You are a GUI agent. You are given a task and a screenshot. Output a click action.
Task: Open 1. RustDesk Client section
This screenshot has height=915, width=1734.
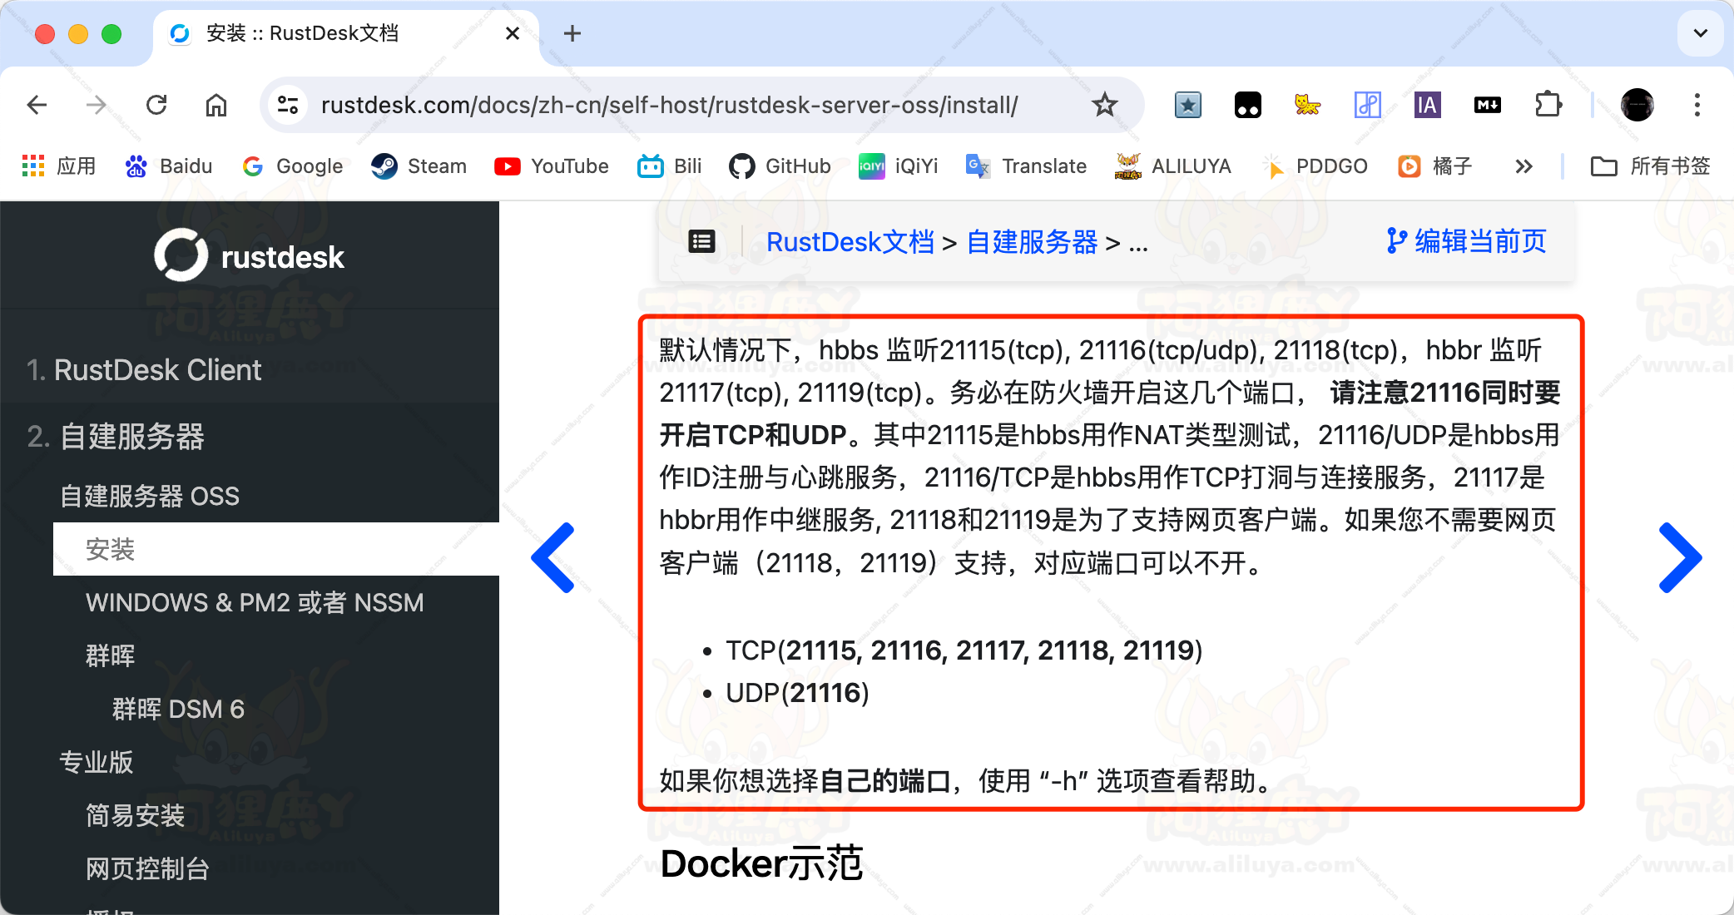tap(144, 370)
